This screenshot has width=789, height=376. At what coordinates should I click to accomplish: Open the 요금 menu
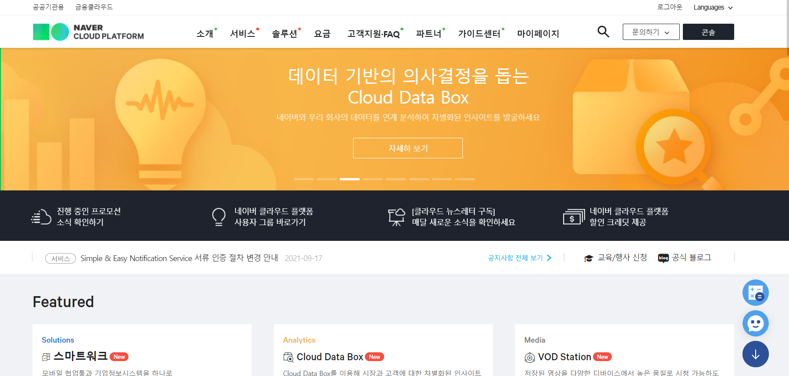pos(322,33)
